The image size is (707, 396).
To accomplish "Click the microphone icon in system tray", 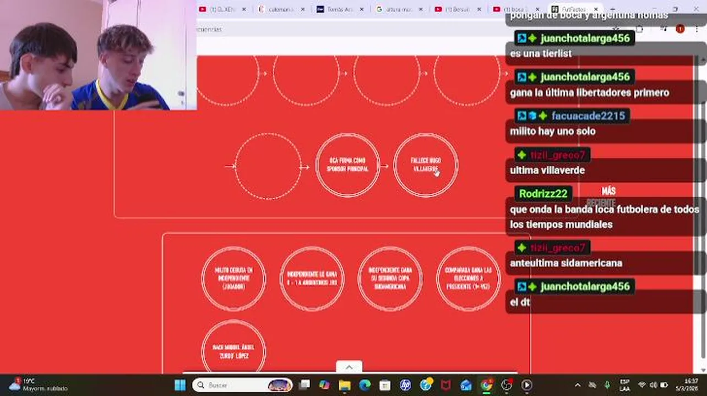I will [x=607, y=385].
